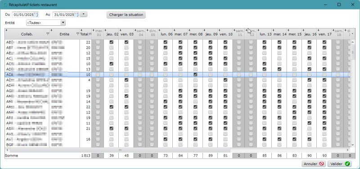Toggle mer. 08 checkbox in highlighted row
Screen dimensions: 360x169
(x=195, y=75)
